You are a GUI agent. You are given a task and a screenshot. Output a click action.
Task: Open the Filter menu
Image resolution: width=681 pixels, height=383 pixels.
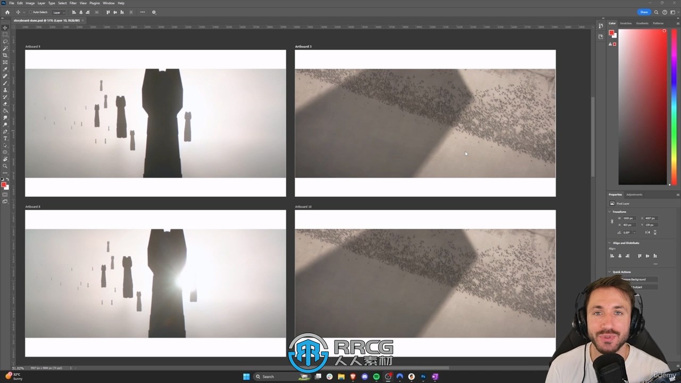[73, 3]
